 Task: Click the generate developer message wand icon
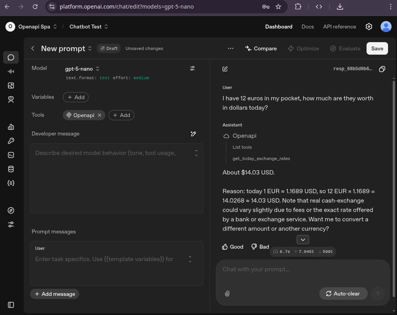point(193,134)
